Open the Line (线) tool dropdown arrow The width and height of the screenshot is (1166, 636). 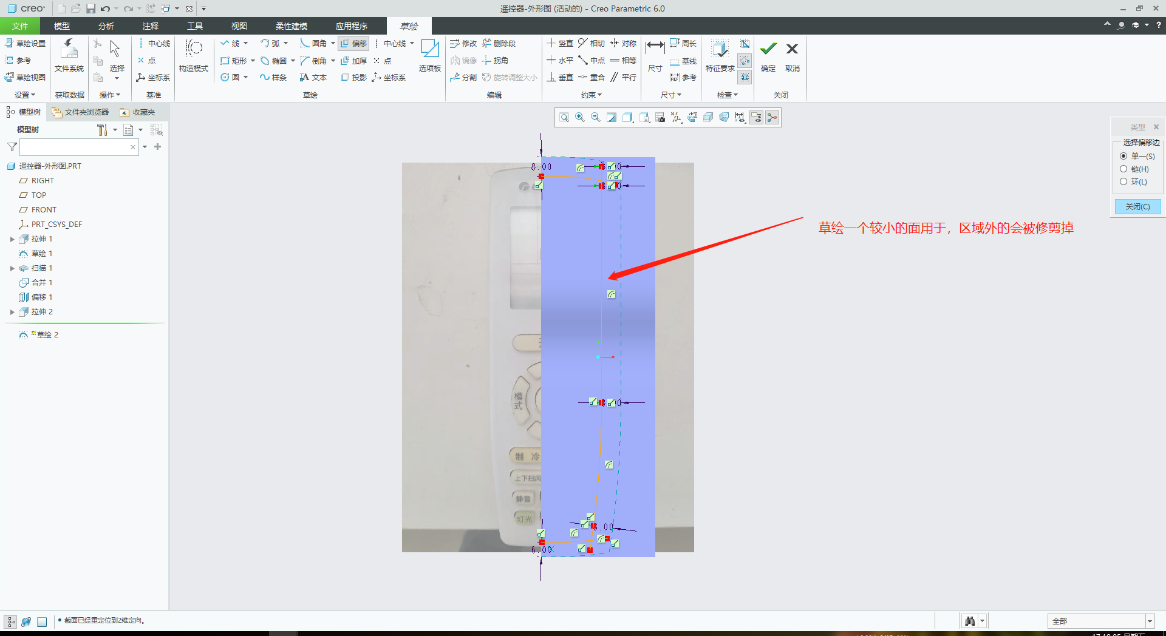coord(246,44)
